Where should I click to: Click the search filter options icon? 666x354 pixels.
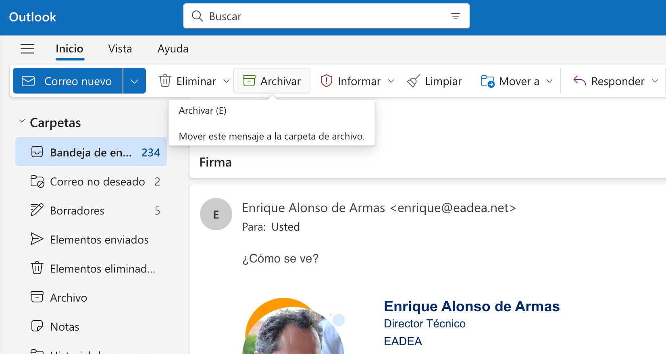tap(455, 16)
